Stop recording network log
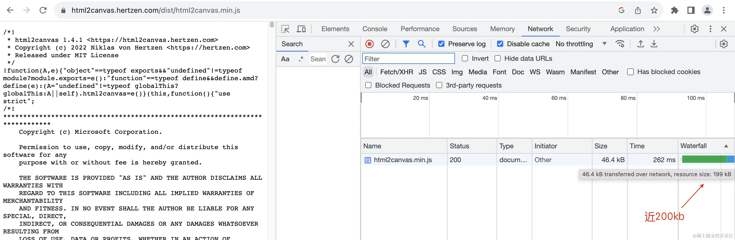The height and width of the screenshot is (240, 735). [370, 44]
